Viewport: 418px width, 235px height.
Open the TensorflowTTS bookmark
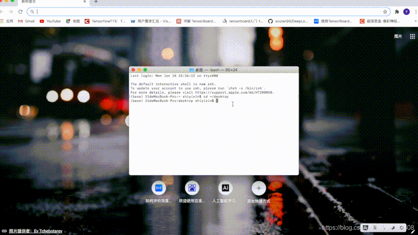(105, 21)
